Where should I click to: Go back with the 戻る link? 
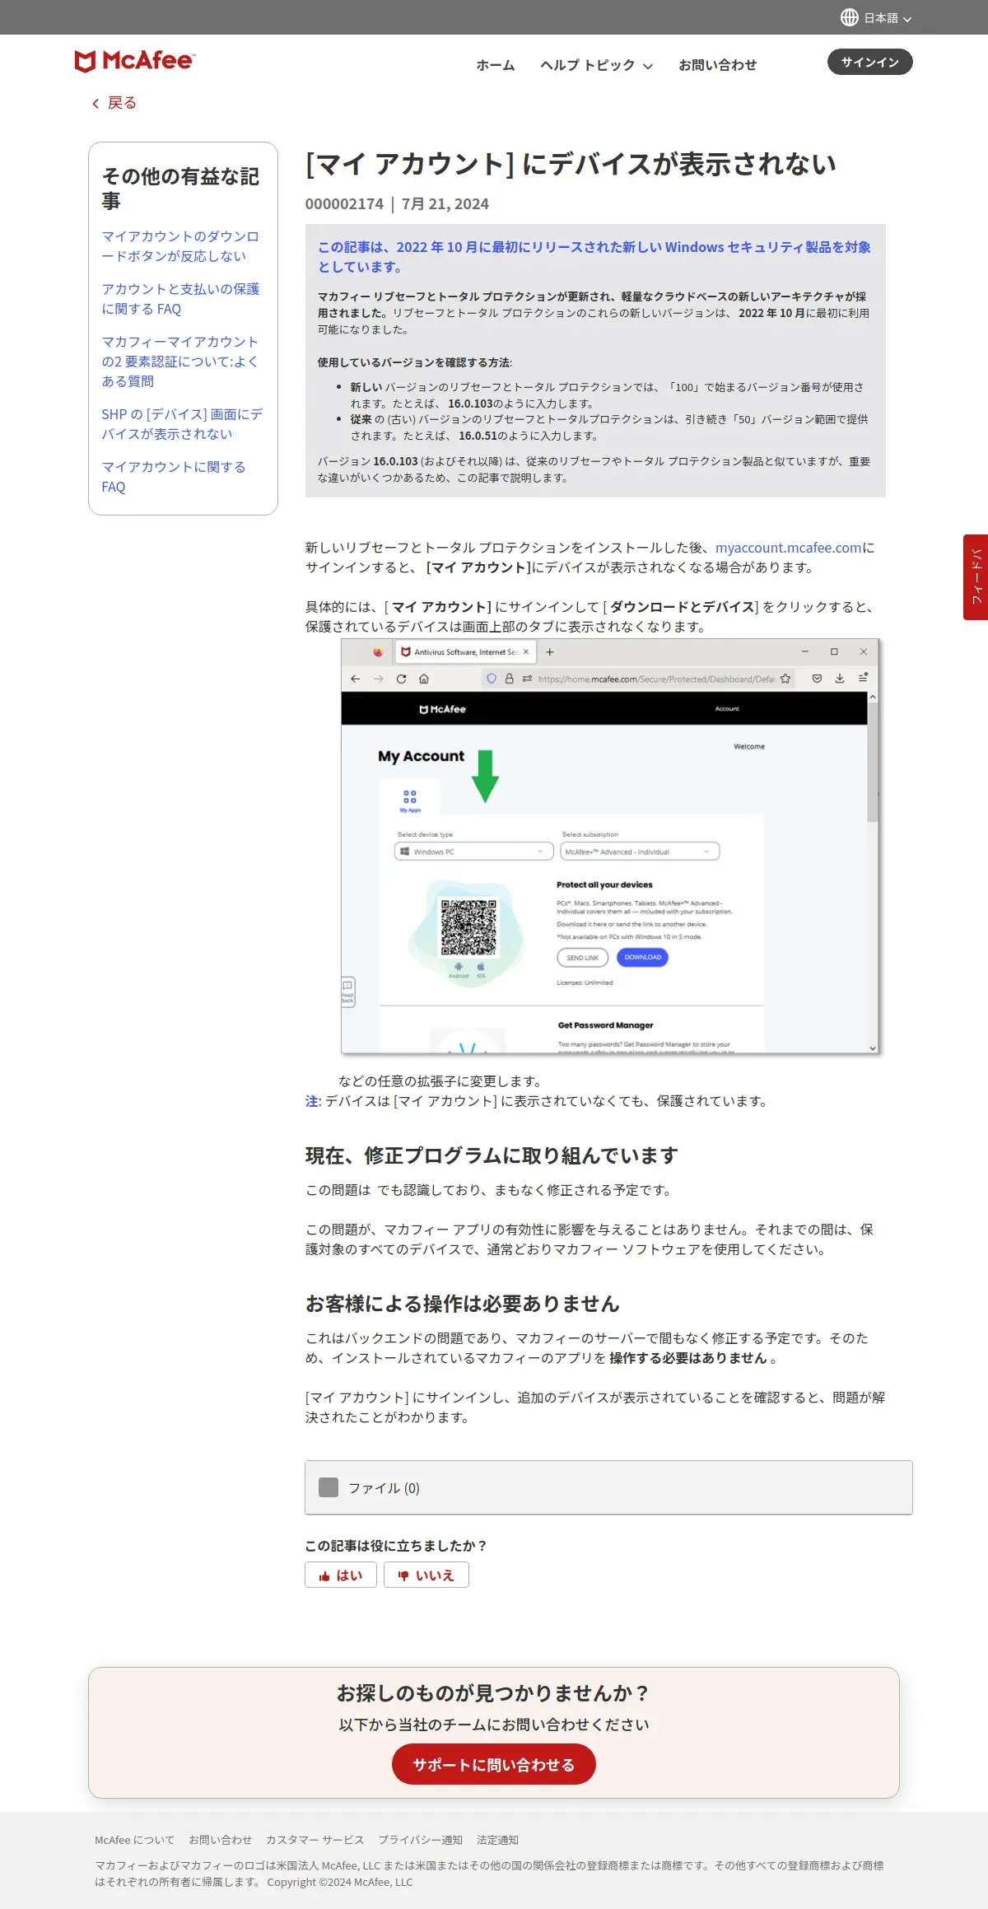[x=122, y=103]
